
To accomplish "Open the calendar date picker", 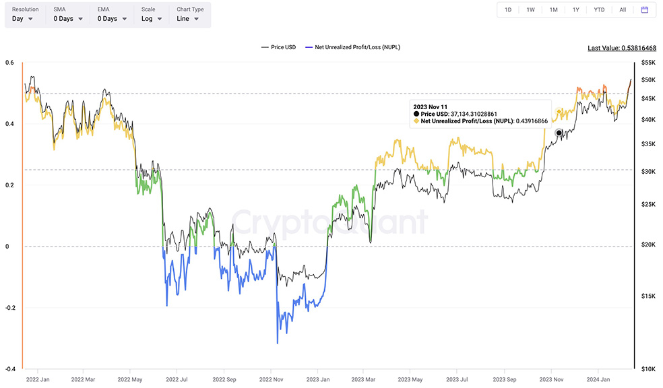I will click(x=644, y=10).
